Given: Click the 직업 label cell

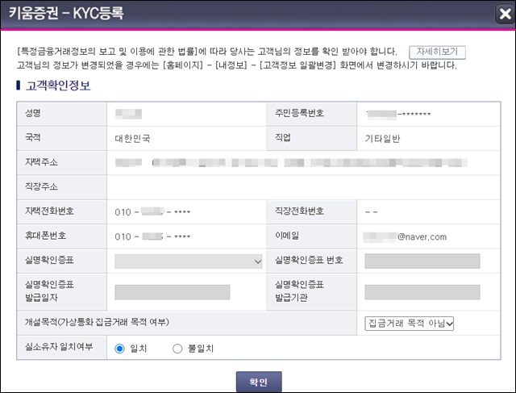Looking at the screenshot, I should [312, 138].
